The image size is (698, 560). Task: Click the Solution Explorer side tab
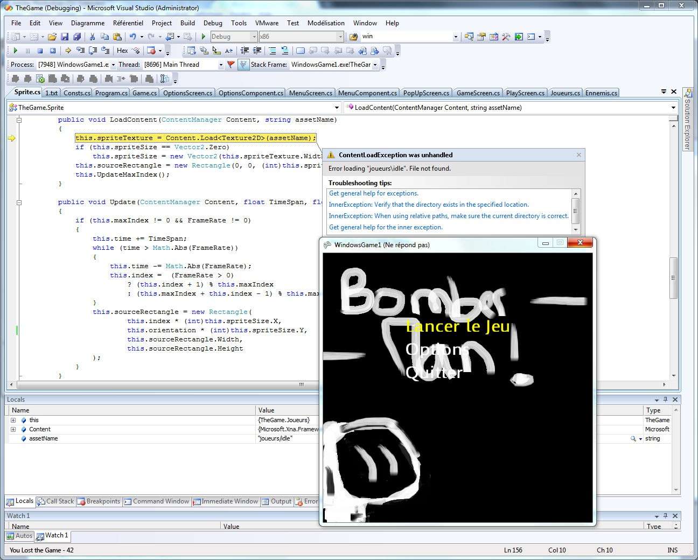point(687,120)
